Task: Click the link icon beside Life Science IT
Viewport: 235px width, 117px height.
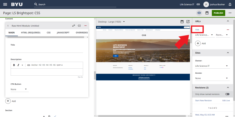Action: click(198, 4)
